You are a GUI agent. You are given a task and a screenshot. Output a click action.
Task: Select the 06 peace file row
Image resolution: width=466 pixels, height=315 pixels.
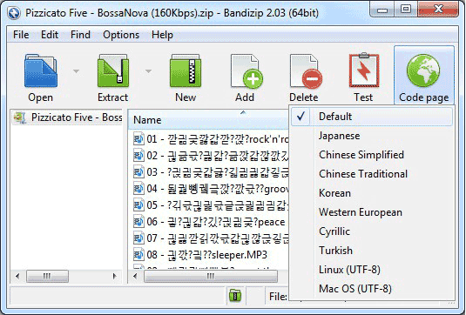209,222
